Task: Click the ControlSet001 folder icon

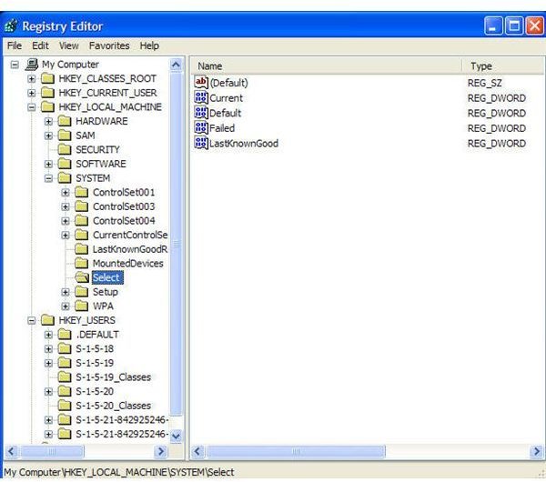Action: [x=82, y=193]
